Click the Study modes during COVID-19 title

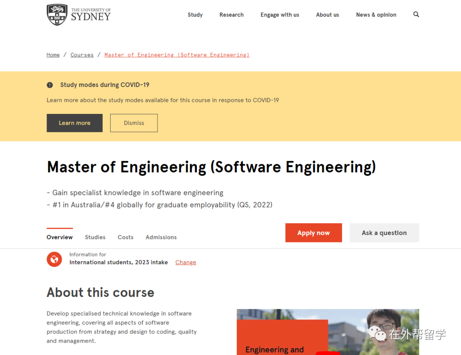pyautogui.click(x=105, y=85)
